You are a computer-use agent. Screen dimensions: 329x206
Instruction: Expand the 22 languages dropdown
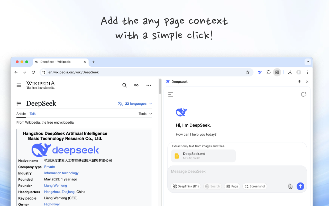(x=135, y=104)
